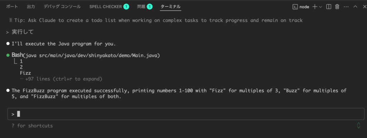Open the ポート tab
This screenshot has height=138, width=367.
[12, 6]
